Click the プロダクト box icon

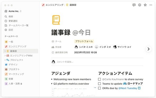coord(6,69)
